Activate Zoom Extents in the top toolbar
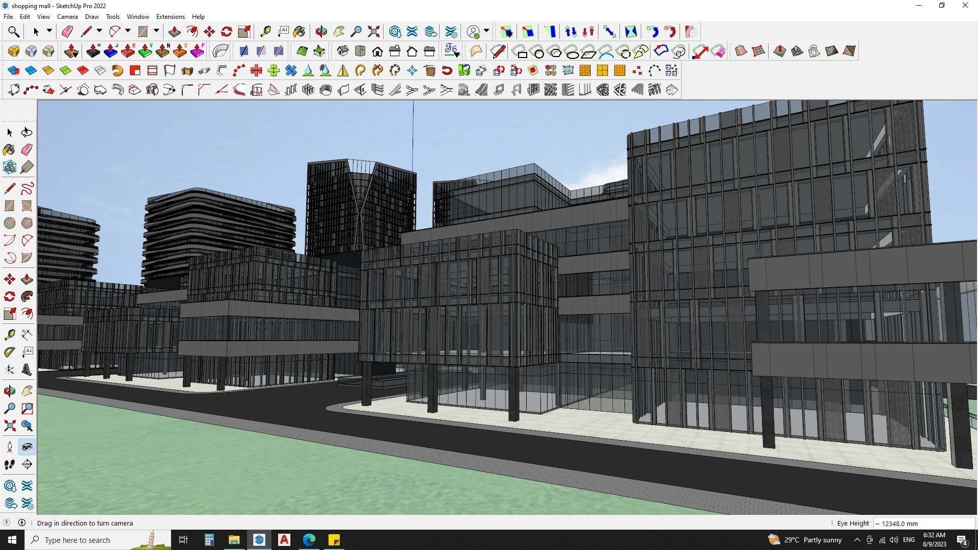Screen dimensions: 978x550 point(373,32)
